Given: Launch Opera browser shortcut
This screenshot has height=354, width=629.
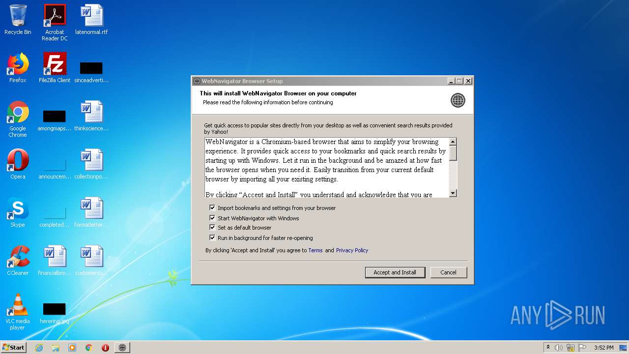Looking at the screenshot, I should (18, 164).
